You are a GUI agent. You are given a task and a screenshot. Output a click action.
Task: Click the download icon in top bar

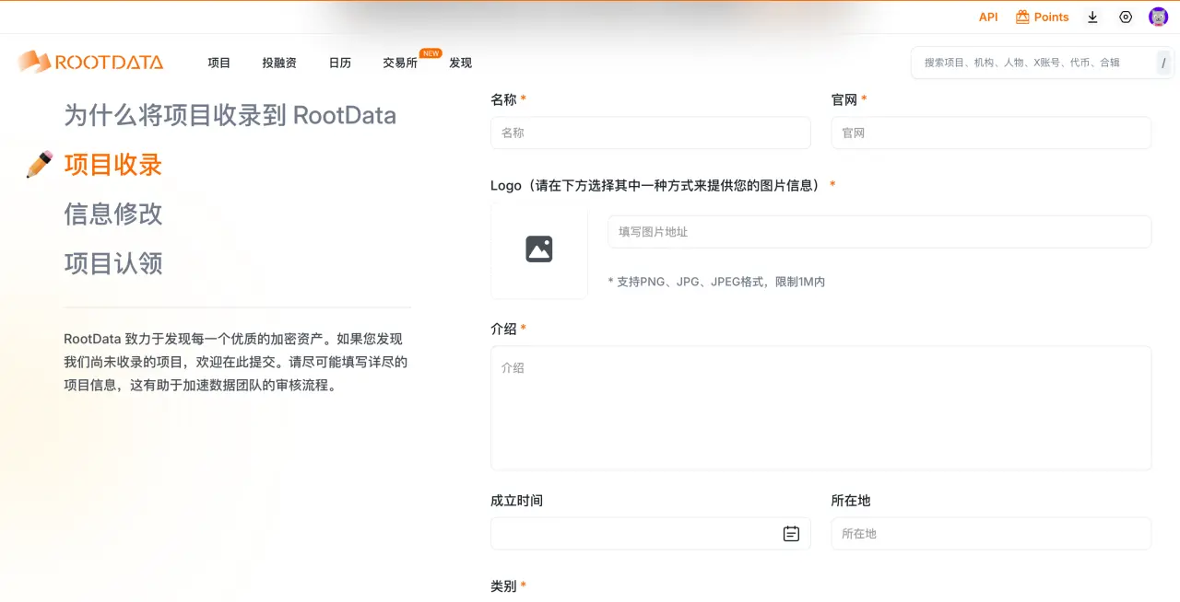1092,17
